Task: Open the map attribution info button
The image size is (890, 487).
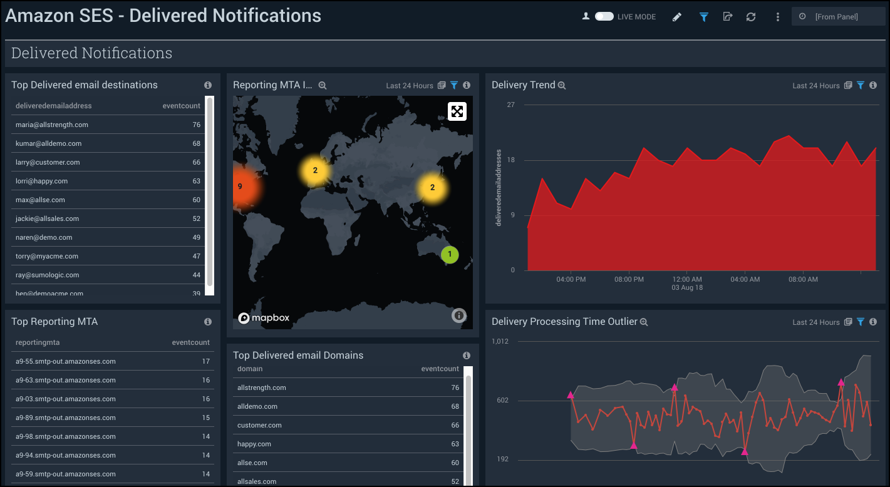Action: point(459,316)
